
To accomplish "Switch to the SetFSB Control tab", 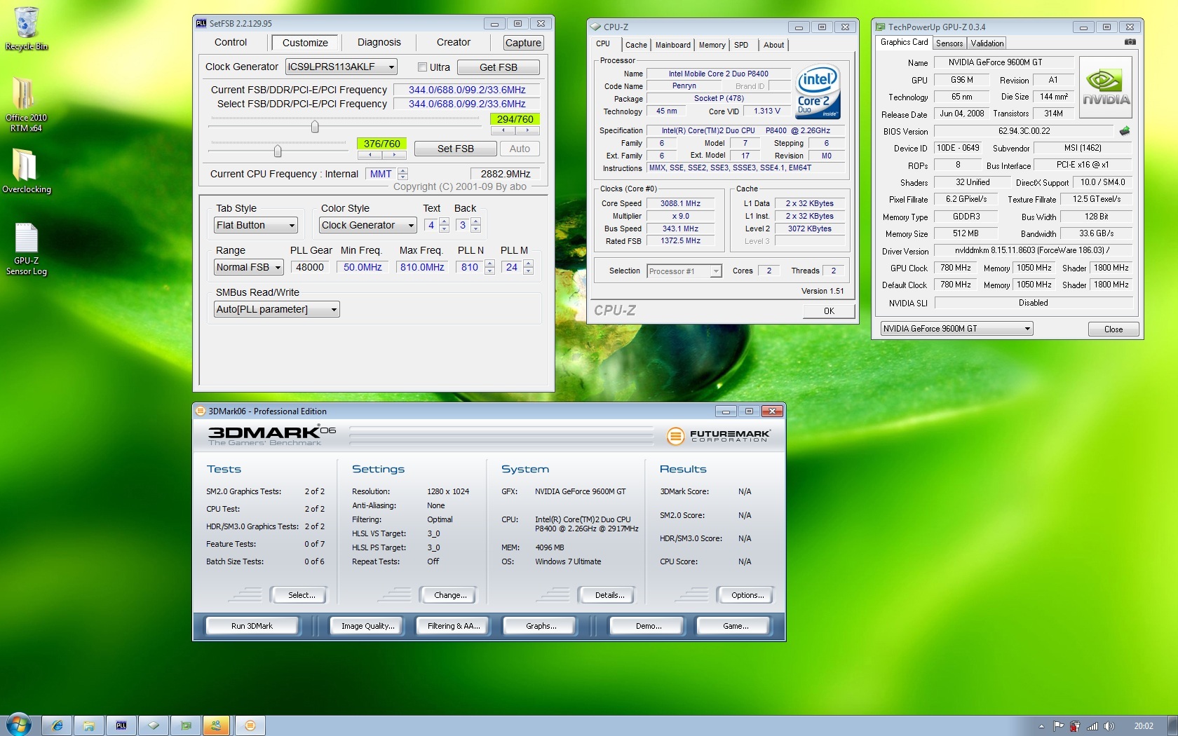I will tap(231, 43).
